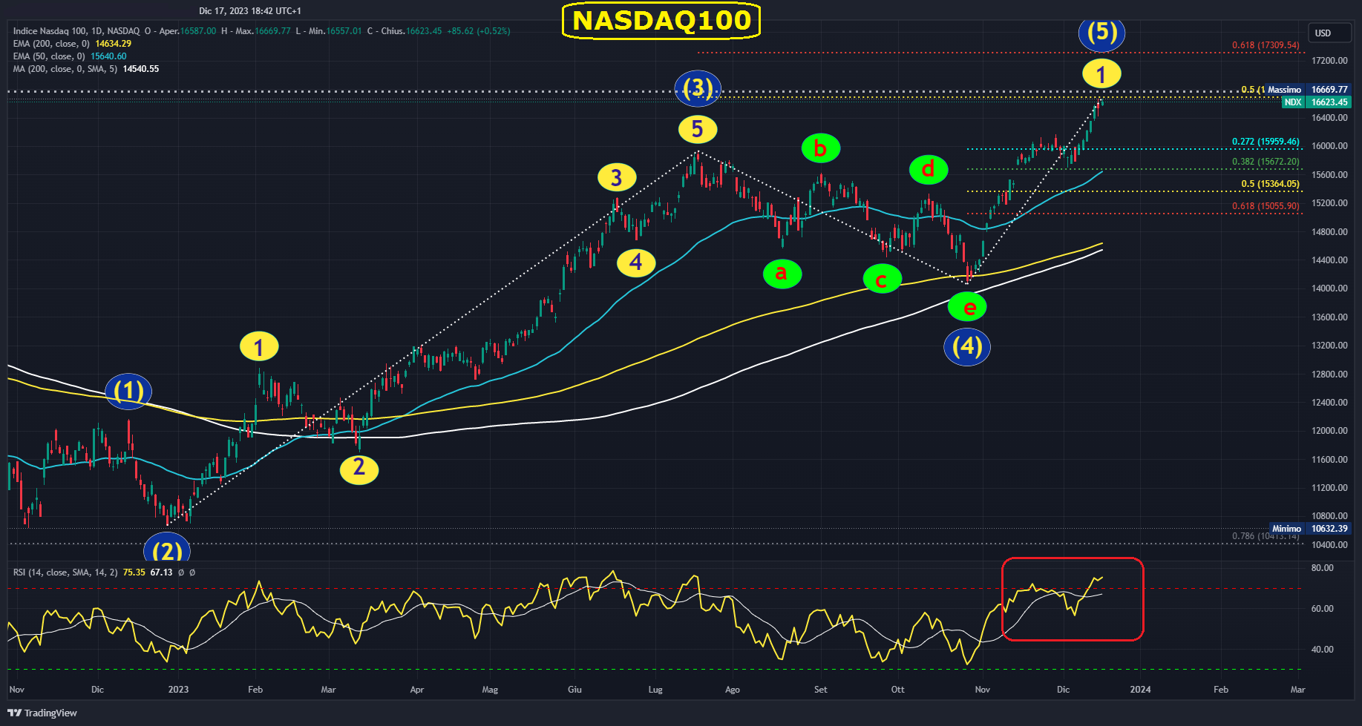Image resolution: width=1362 pixels, height=726 pixels.
Task: Select the green e wave label
Action: coord(967,307)
